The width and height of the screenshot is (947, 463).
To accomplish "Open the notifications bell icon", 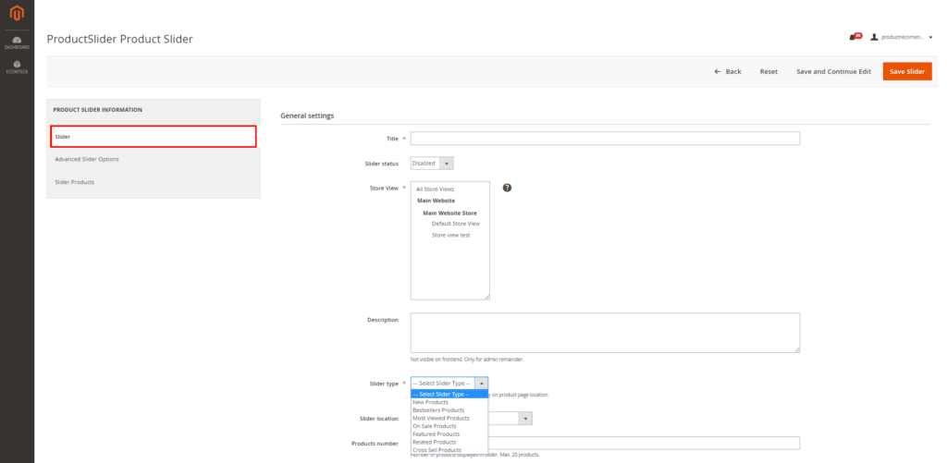I will (852, 37).
